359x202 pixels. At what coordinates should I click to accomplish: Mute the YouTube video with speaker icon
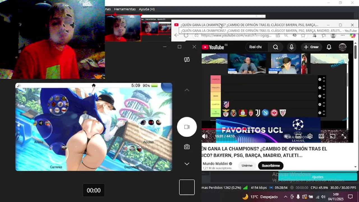tap(205, 136)
